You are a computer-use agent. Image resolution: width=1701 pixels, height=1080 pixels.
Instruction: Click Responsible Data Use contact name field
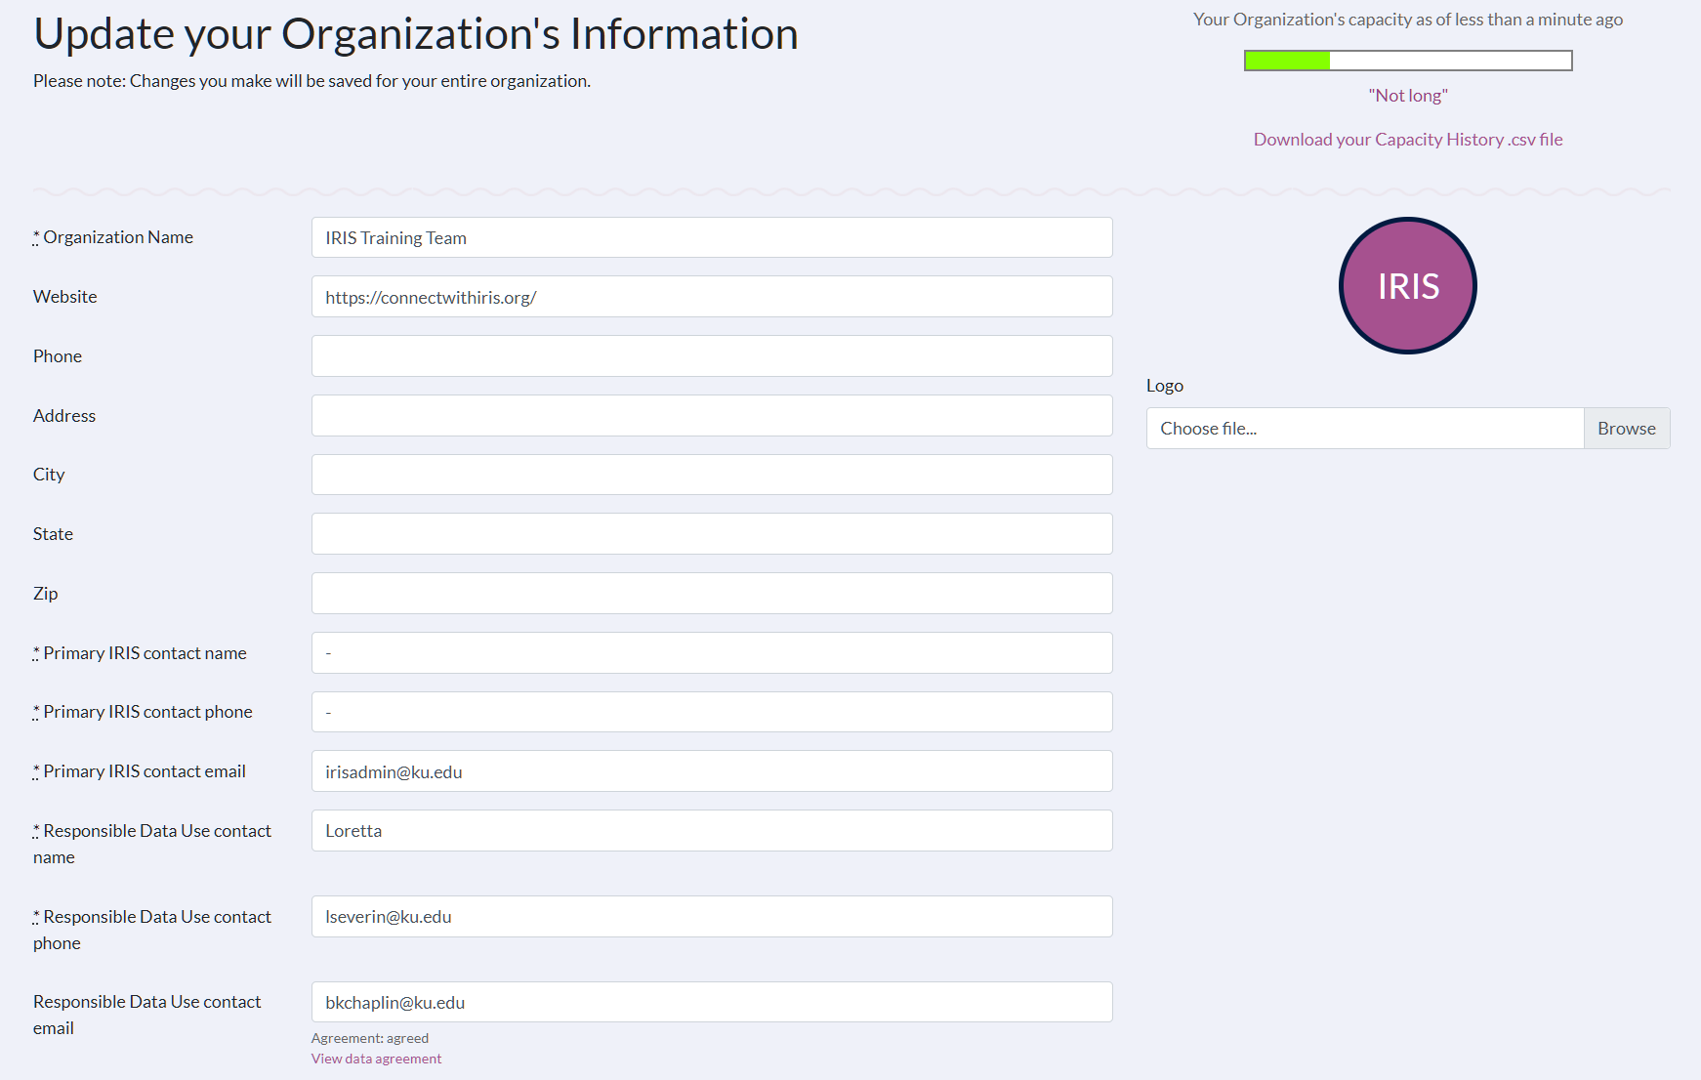(711, 831)
